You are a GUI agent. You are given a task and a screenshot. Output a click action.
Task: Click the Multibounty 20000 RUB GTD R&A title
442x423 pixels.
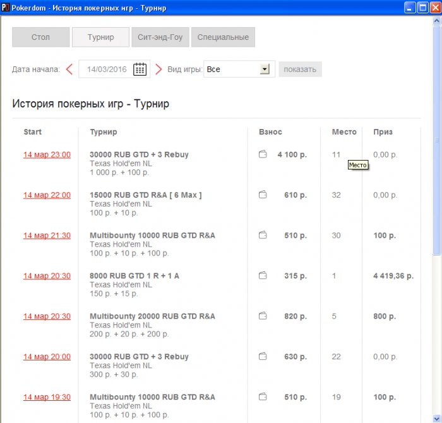click(153, 316)
